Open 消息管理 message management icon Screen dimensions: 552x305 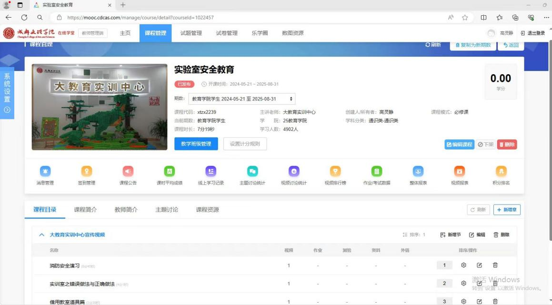coord(45,171)
